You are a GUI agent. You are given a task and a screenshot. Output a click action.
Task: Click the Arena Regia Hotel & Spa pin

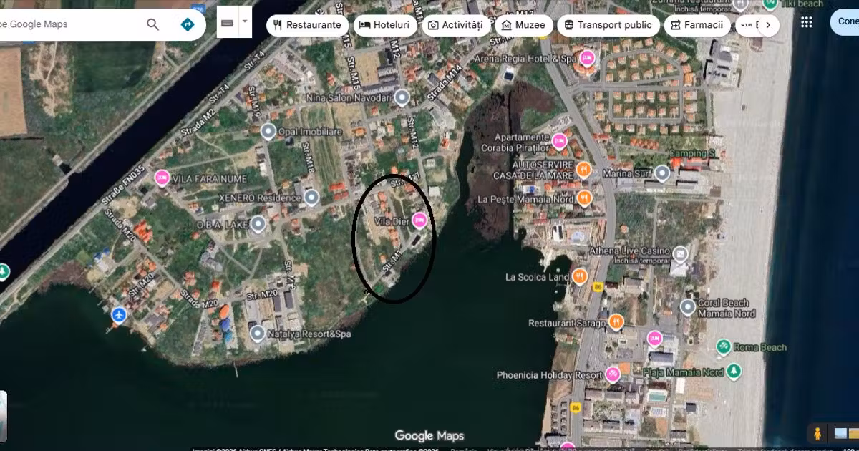pos(587,58)
